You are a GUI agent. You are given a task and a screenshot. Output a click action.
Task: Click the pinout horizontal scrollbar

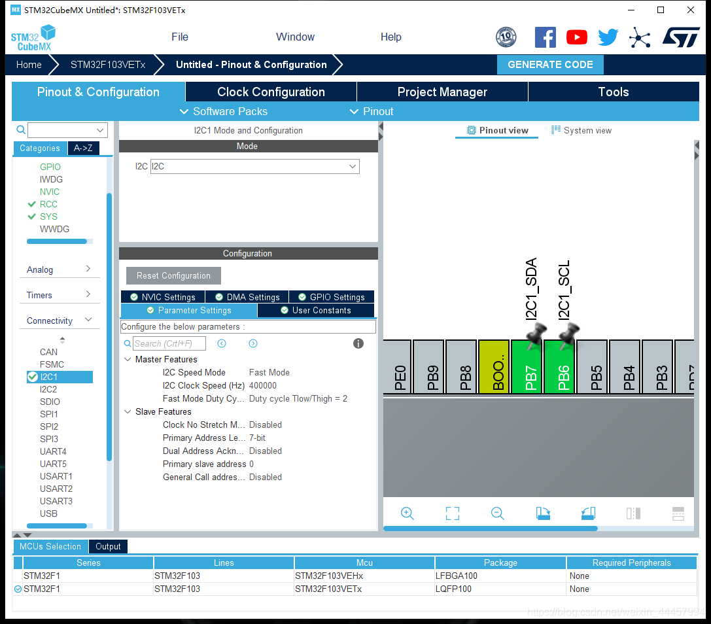point(490,529)
